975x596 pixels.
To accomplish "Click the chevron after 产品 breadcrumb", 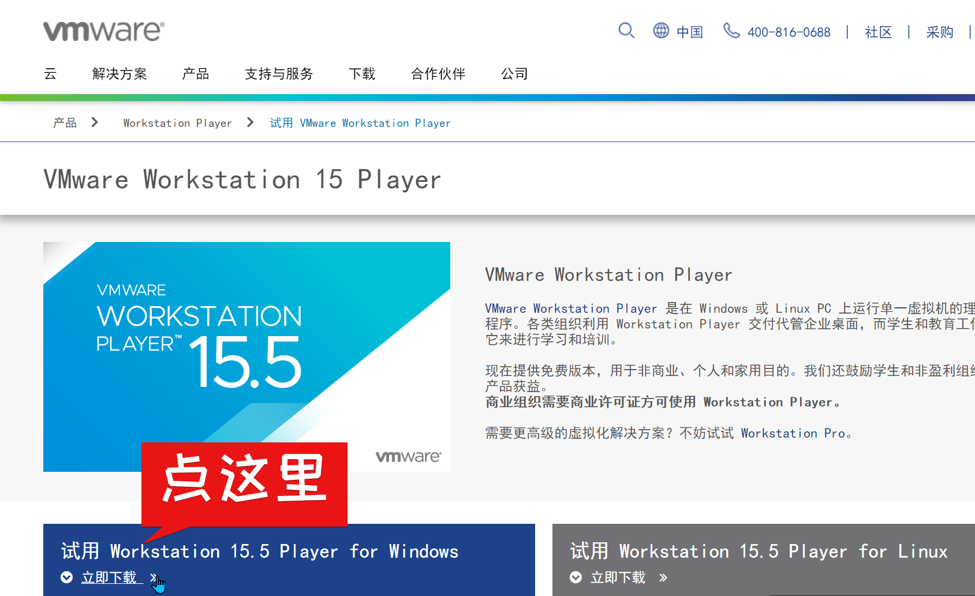I will point(95,122).
